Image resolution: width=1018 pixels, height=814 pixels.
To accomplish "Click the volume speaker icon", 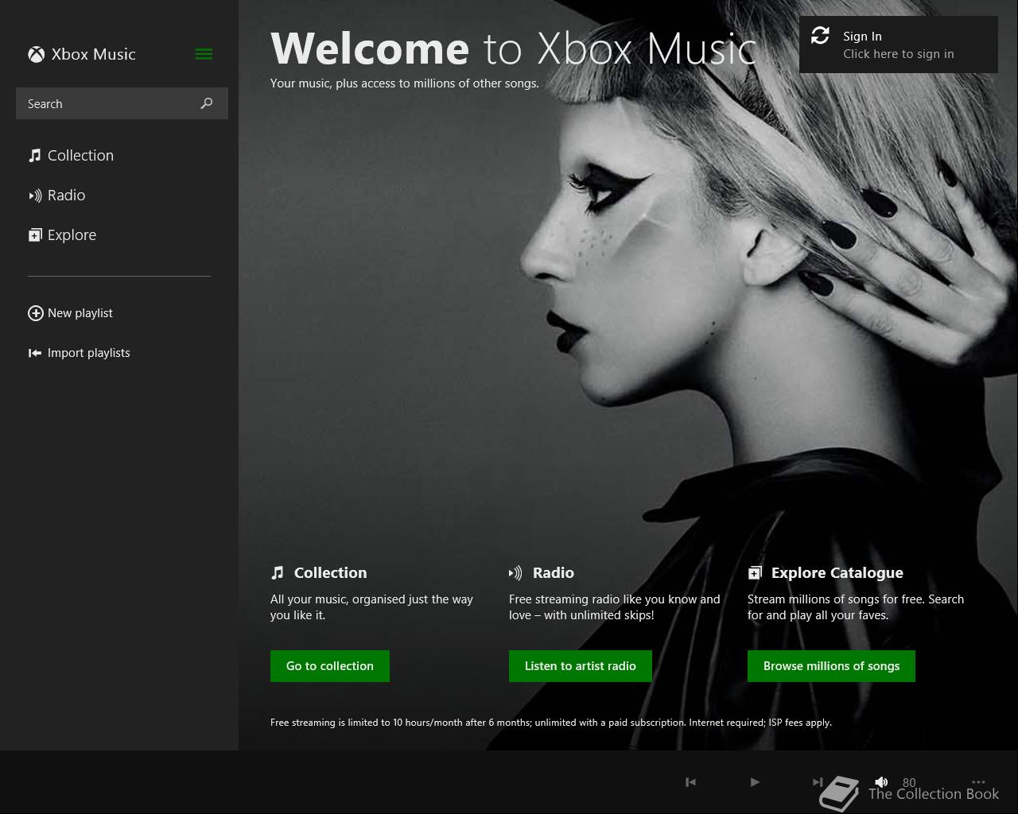I will (881, 782).
